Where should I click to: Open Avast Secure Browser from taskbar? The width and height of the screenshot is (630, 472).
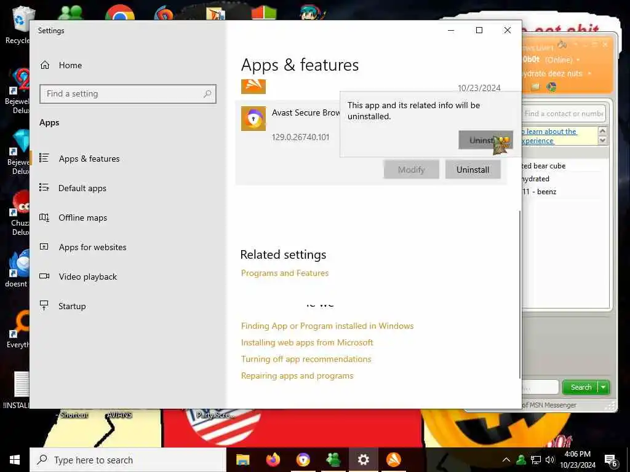click(x=303, y=460)
